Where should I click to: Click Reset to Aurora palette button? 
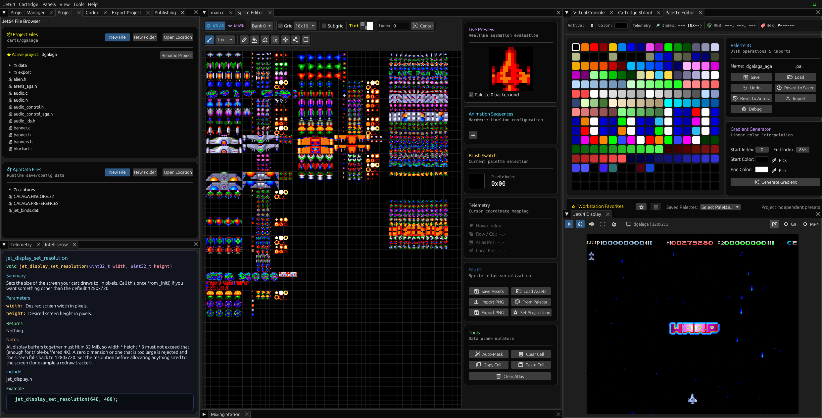[x=751, y=99]
